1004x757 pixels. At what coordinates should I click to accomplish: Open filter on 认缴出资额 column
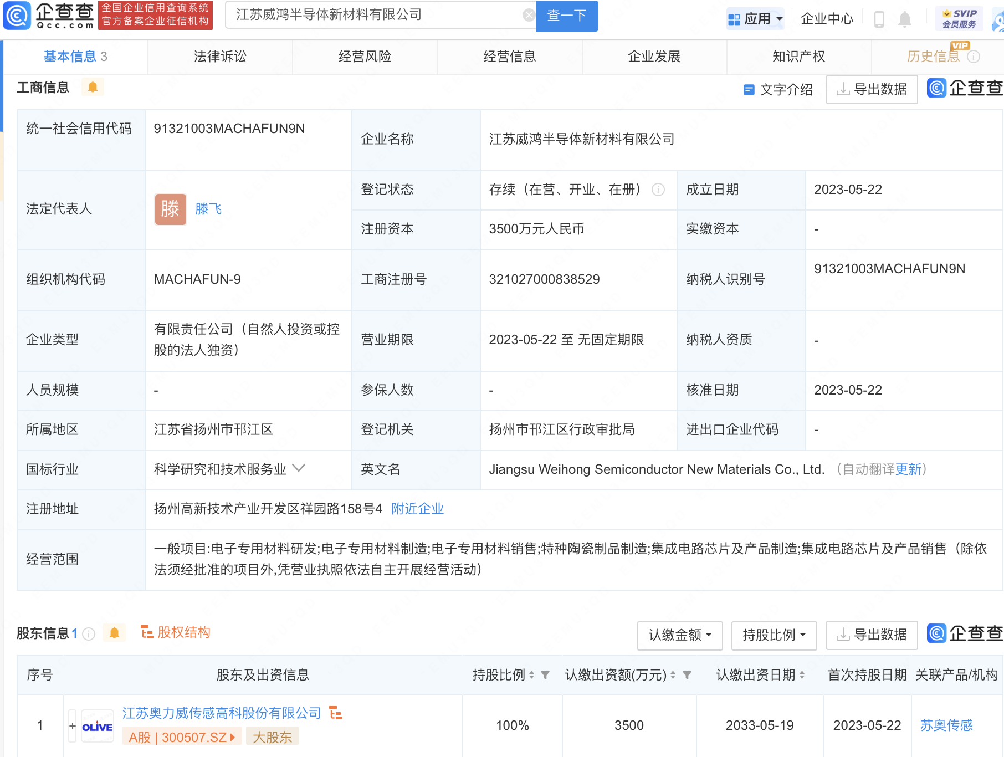(x=687, y=676)
